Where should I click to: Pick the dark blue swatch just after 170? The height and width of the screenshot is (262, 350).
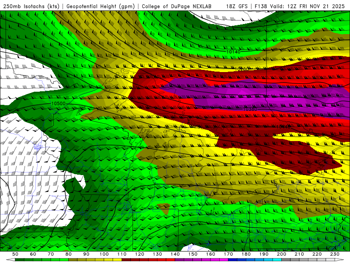(x=233, y=260)
